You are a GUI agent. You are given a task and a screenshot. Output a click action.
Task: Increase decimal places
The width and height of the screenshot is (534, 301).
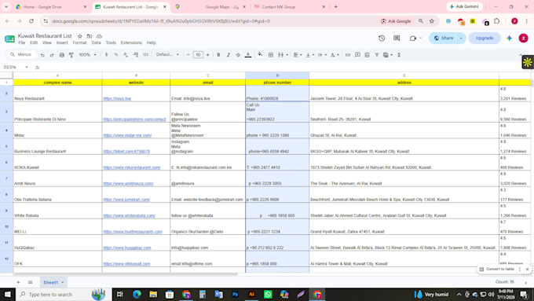[136, 54]
